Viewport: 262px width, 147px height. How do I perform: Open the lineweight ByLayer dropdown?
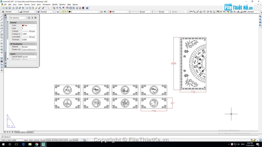coord(162,12)
